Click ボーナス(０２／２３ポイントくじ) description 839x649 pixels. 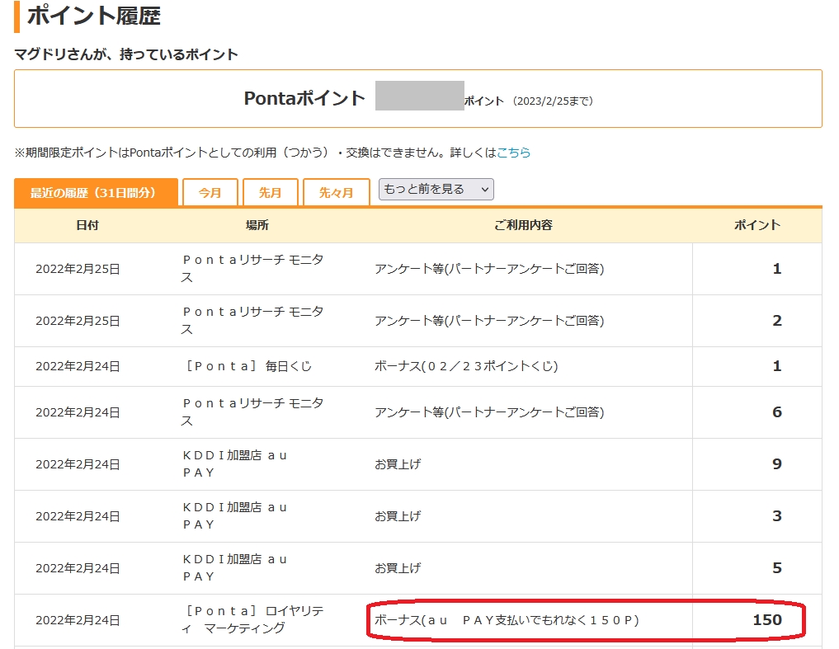[x=466, y=366]
